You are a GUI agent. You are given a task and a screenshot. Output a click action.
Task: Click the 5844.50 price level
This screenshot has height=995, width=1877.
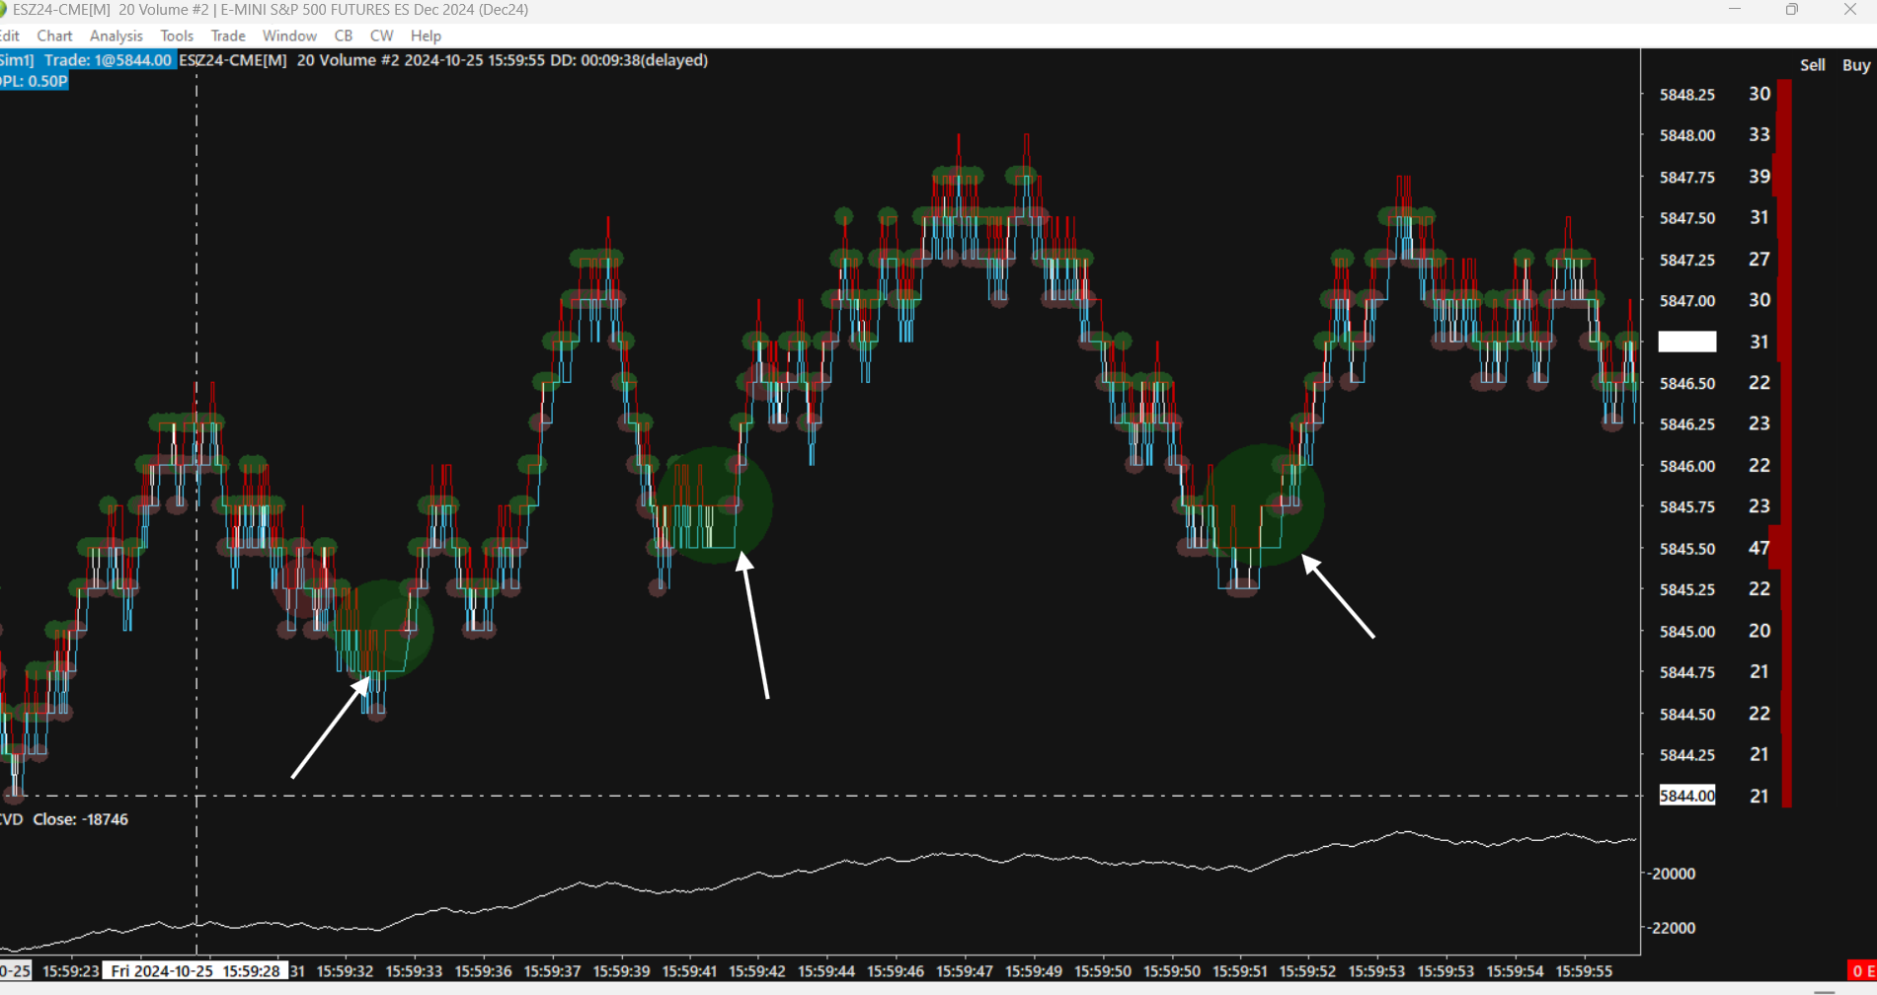pyautogui.click(x=1687, y=715)
